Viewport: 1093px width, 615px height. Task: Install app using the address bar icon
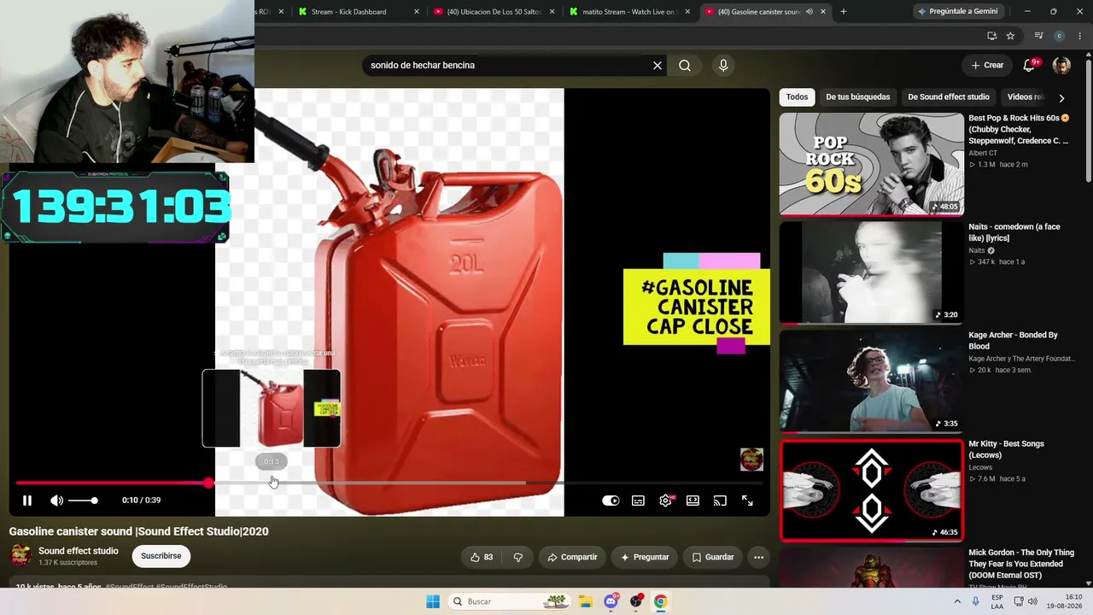(x=991, y=36)
